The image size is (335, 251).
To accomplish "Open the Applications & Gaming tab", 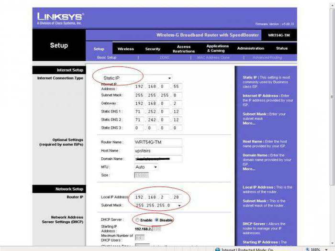I will coord(217,49).
